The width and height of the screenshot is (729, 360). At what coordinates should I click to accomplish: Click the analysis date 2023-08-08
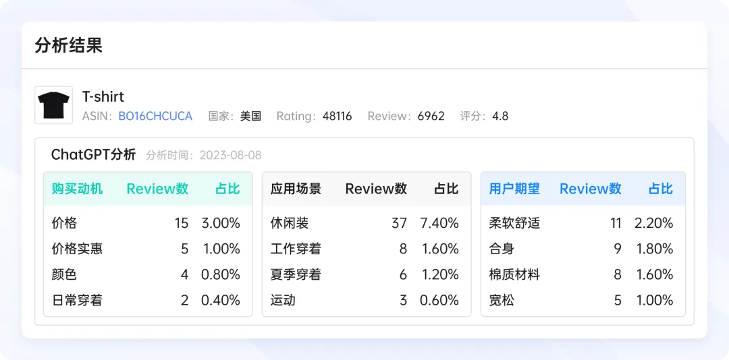point(230,155)
